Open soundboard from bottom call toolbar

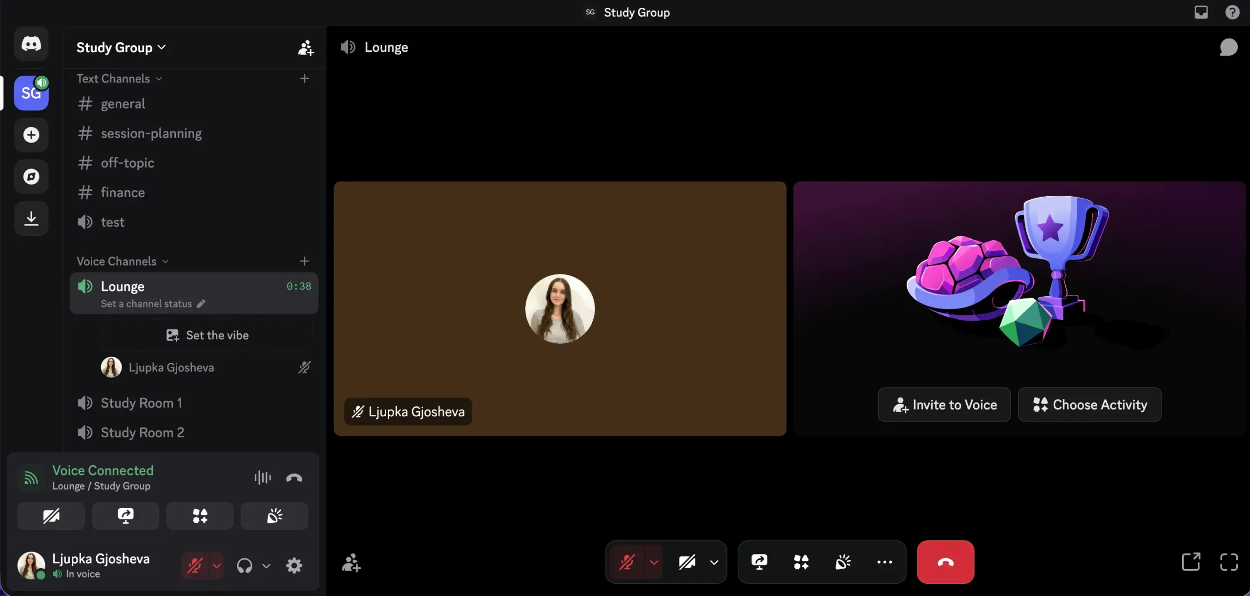[843, 562]
